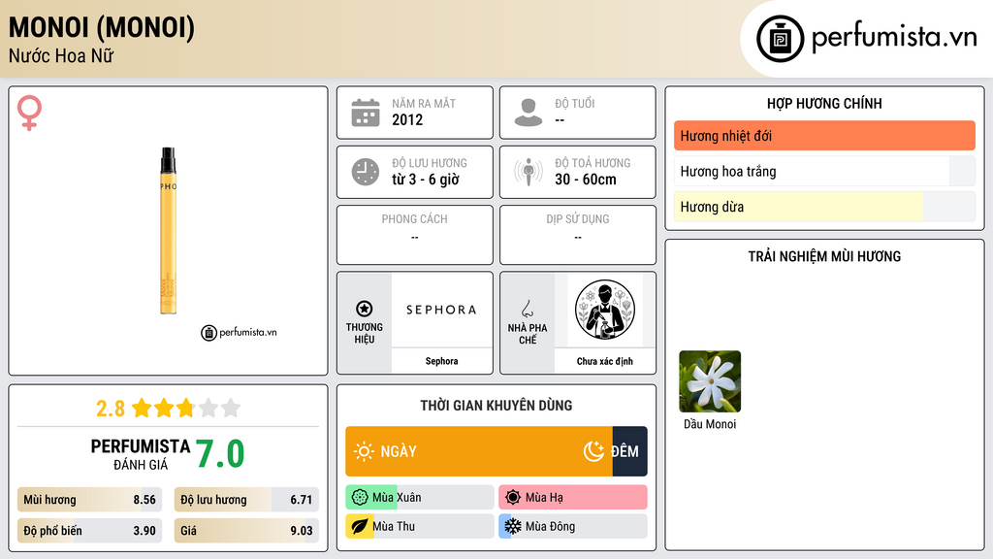The height and width of the screenshot is (559, 993).
Task: Click the Dịp sử dụng info card
Action: (x=578, y=235)
